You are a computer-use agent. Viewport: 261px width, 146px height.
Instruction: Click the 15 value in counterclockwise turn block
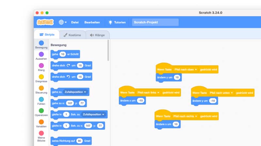pyautogui.click(x=80, y=77)
